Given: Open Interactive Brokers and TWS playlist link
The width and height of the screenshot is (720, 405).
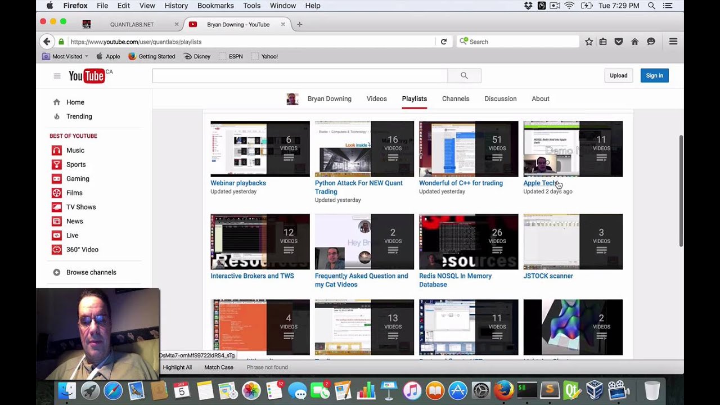Looking at the screenshot, I should (252, 276).
